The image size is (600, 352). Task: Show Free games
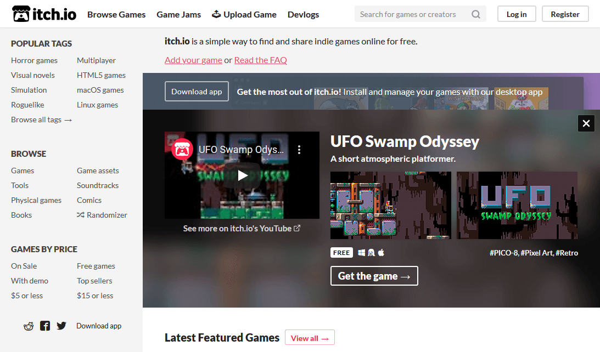[x=96, y=266]
